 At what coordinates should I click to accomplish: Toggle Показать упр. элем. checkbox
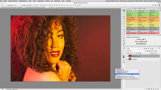coord(21,5)
